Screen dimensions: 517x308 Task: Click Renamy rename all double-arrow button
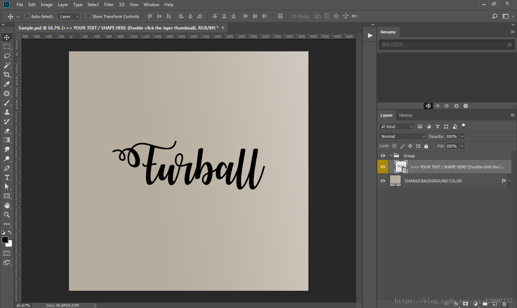447,106
